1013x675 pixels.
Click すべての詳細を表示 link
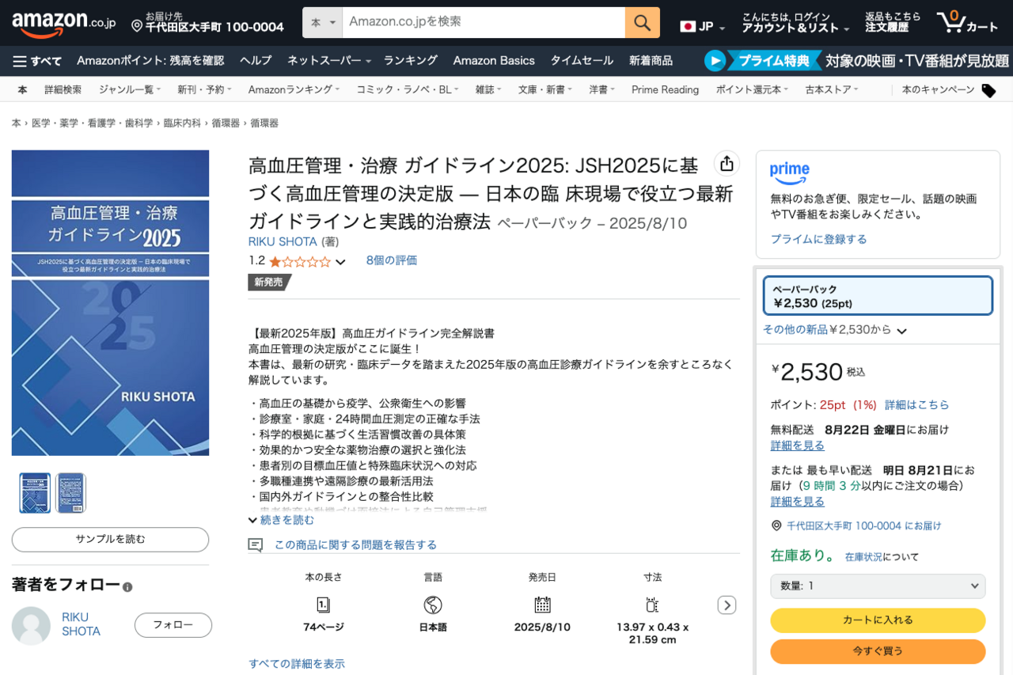click(x=297, y=664)
